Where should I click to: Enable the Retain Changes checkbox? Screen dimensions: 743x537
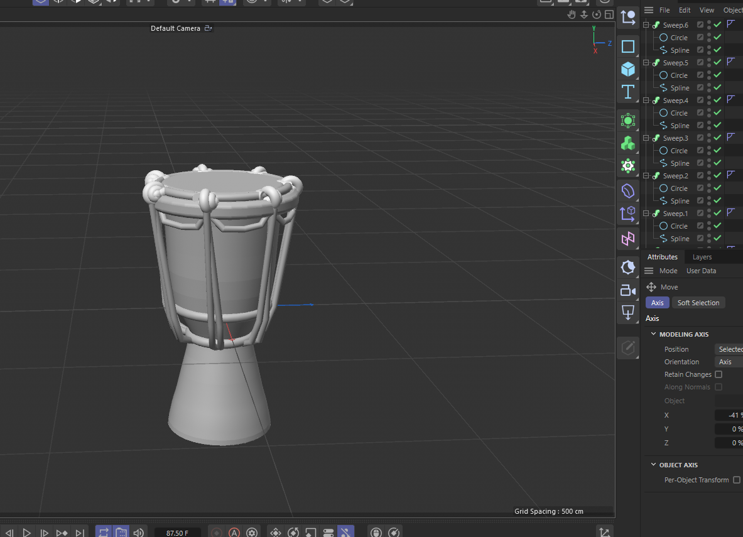(719, 374)
